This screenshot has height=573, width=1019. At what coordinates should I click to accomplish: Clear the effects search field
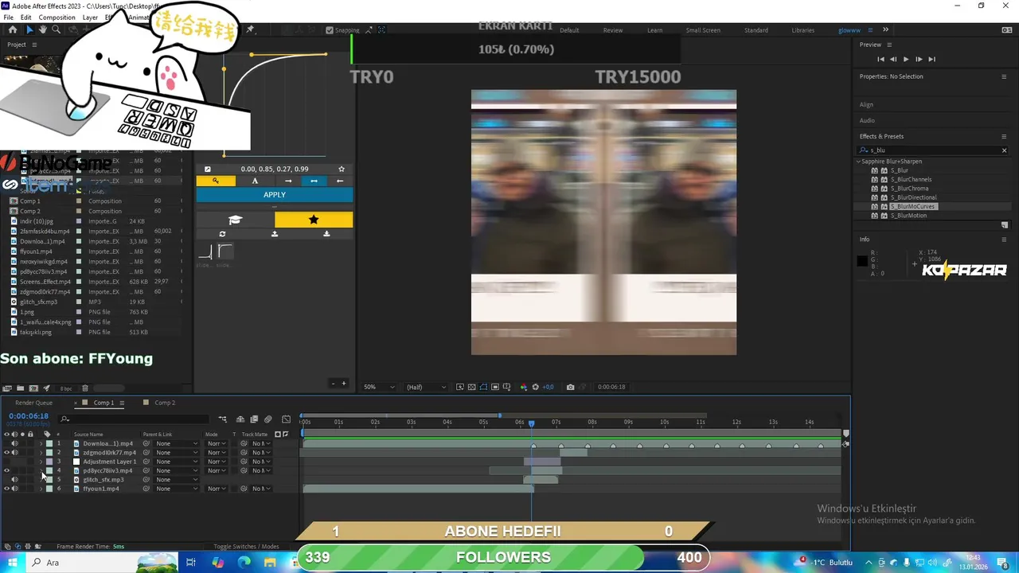tap(1004, 150)
